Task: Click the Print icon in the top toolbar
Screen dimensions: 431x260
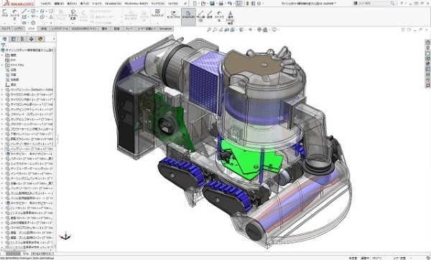Action: (221, 4)
